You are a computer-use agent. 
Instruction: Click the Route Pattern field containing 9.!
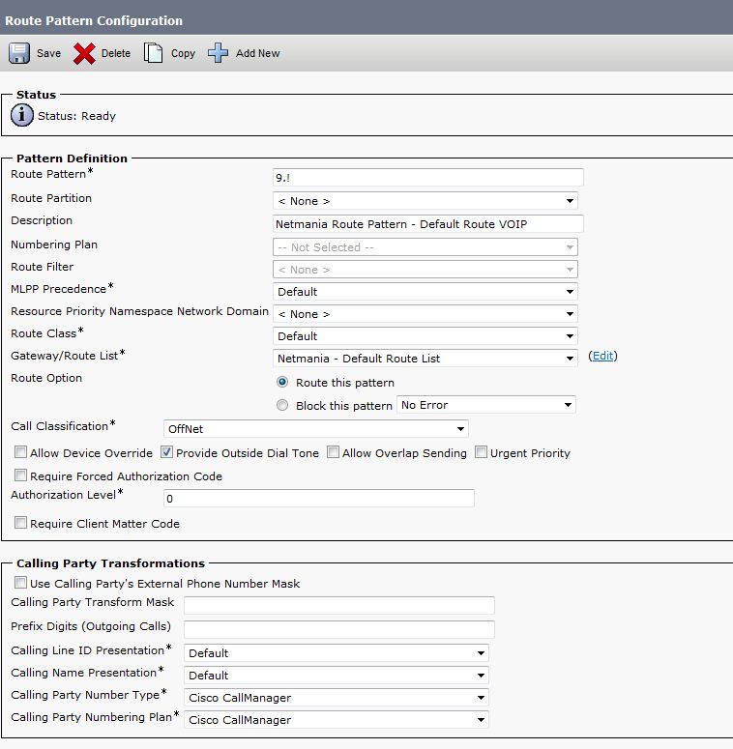click(428, 178)
